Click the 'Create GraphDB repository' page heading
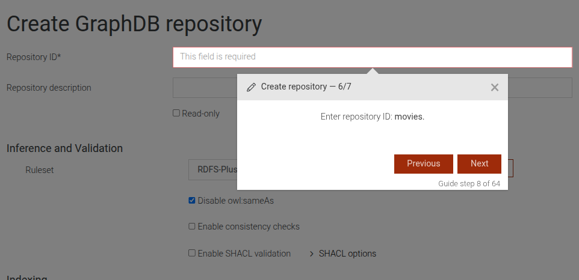Image resolution: width=579 pixels, height=280 pixels. 134,24
